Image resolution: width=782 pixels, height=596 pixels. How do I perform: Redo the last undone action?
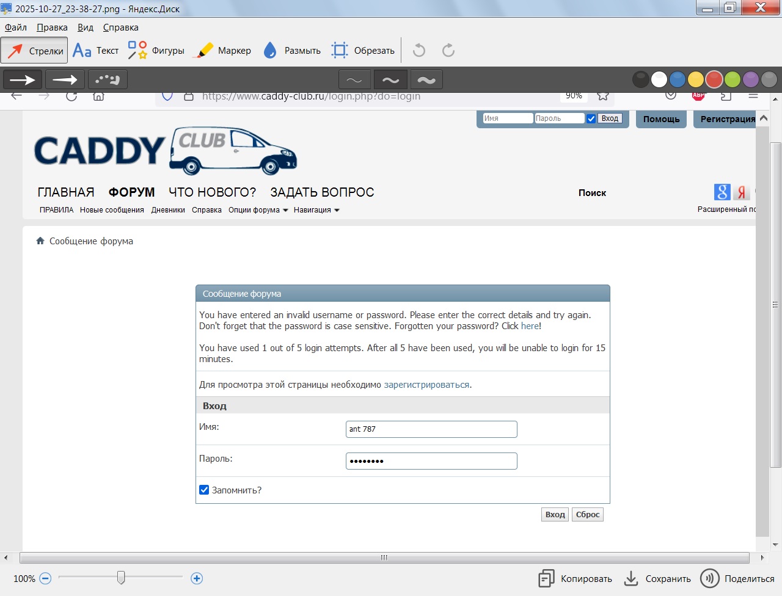coord(448,51)
